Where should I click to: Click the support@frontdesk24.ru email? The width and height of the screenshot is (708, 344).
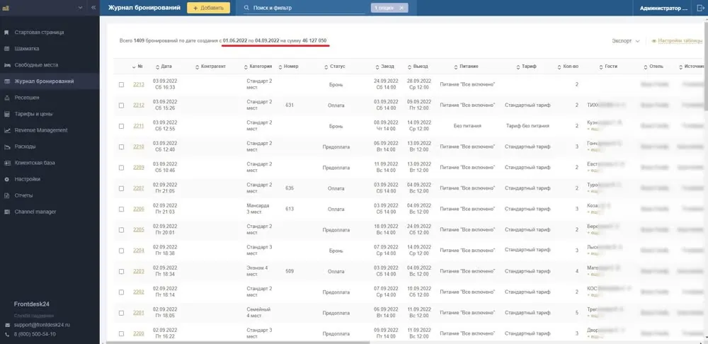(42, 325)
